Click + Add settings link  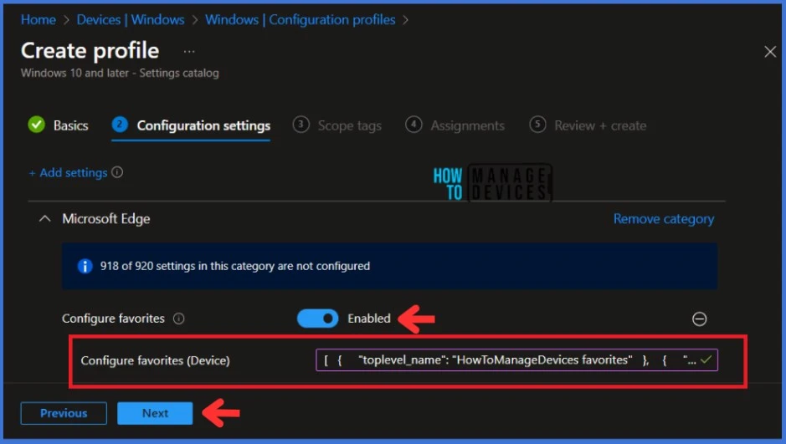click(68, 173)
